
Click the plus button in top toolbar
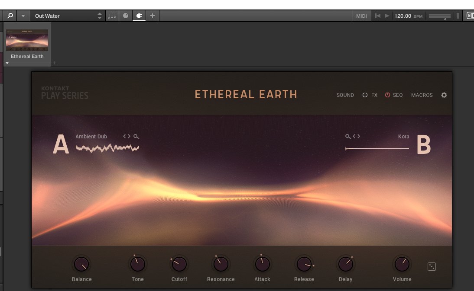[x=153, y=16]
